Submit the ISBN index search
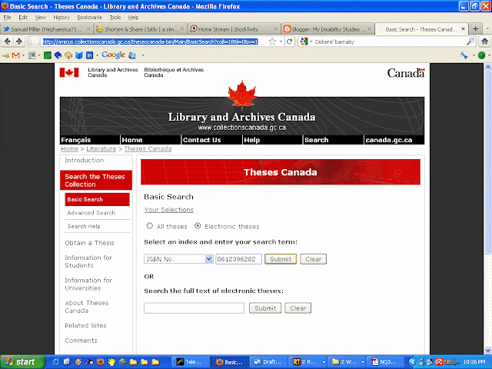This screenshot has width=492, height=369. 281,259
